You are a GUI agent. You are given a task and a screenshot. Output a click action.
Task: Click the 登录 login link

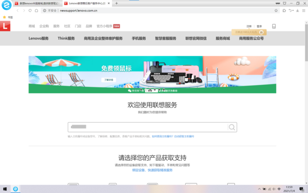(x=259, y=26)
